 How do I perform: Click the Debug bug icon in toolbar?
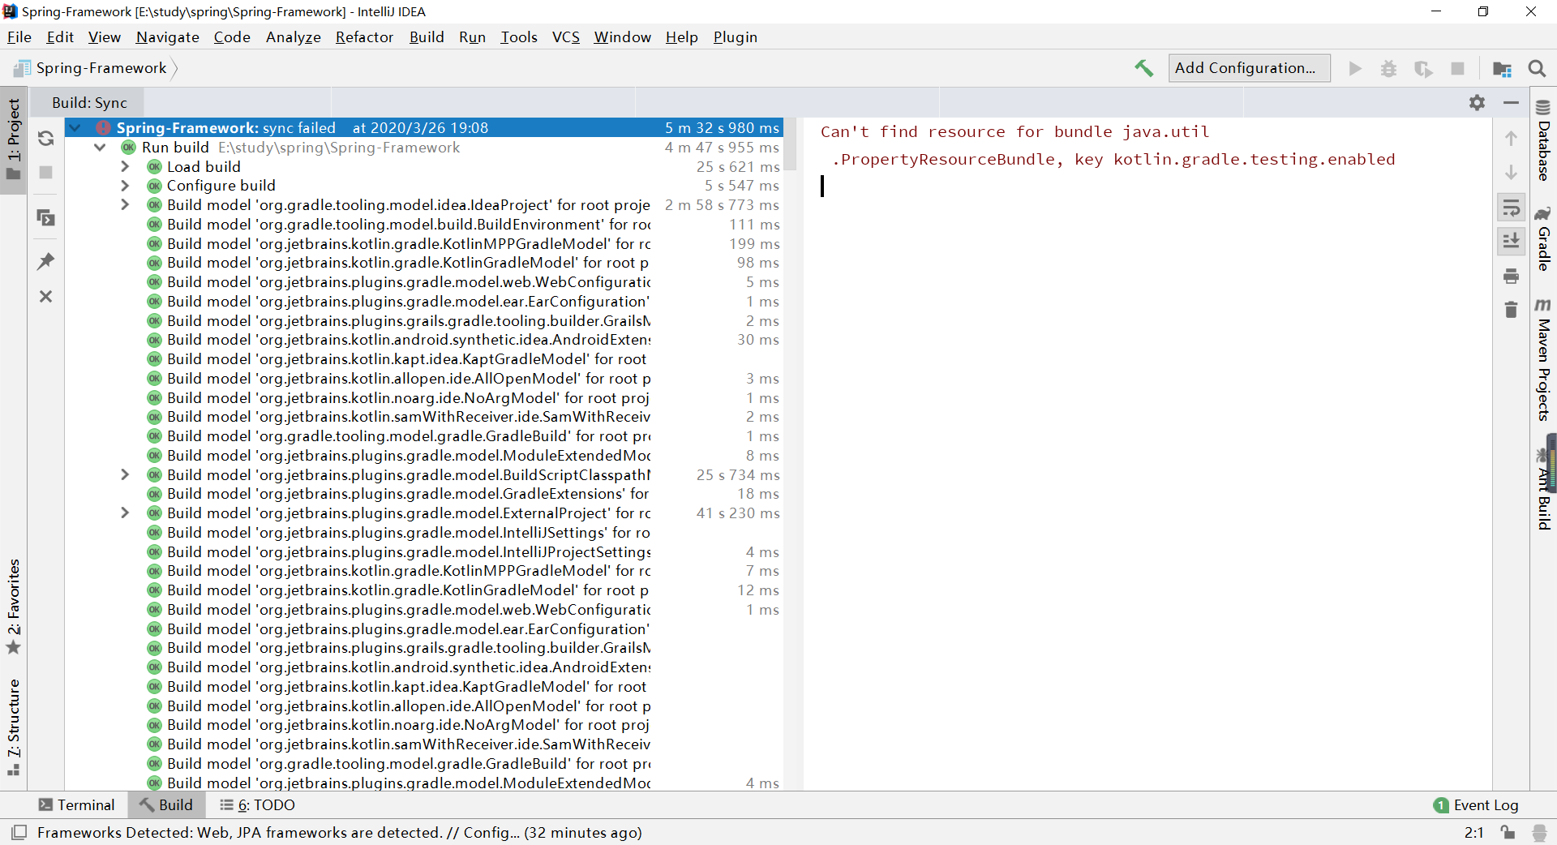[x=1388, y=68]
